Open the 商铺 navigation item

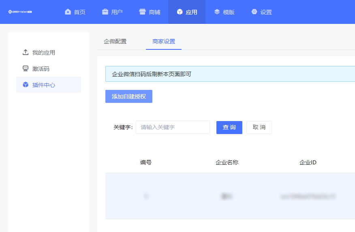pyautogui.click(x=150, y=12)
